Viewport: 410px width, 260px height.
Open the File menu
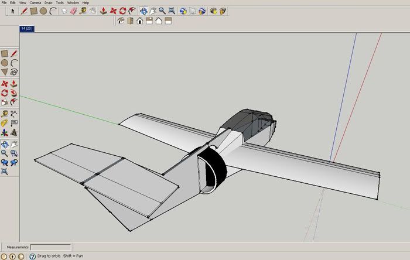click(4, 2)
